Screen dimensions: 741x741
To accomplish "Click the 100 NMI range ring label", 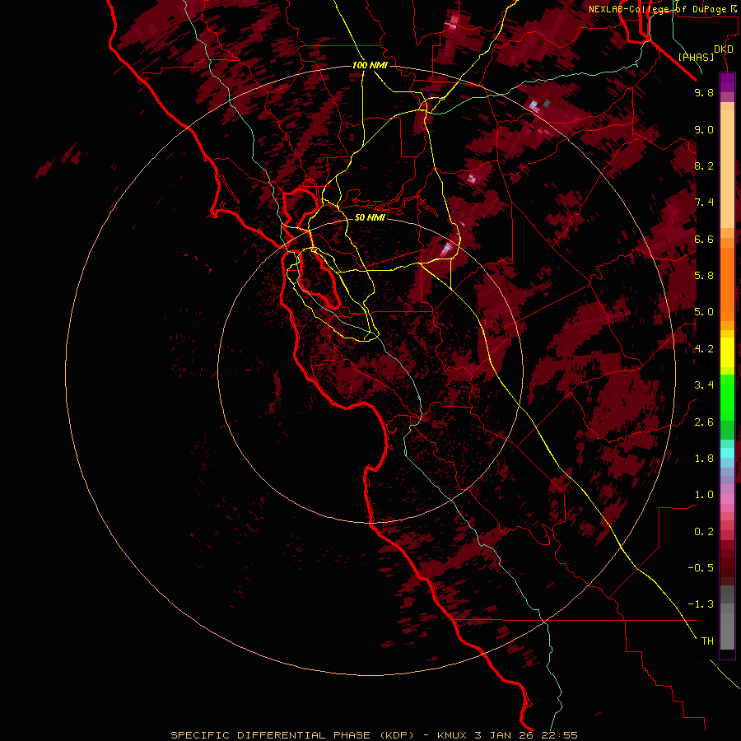I will [x=370, y=65].
